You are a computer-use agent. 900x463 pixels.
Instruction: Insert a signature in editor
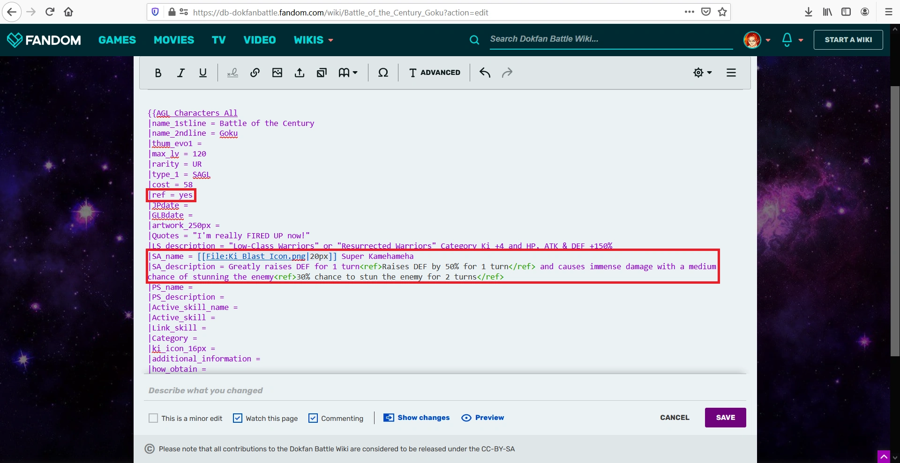(x=232, y=73)
